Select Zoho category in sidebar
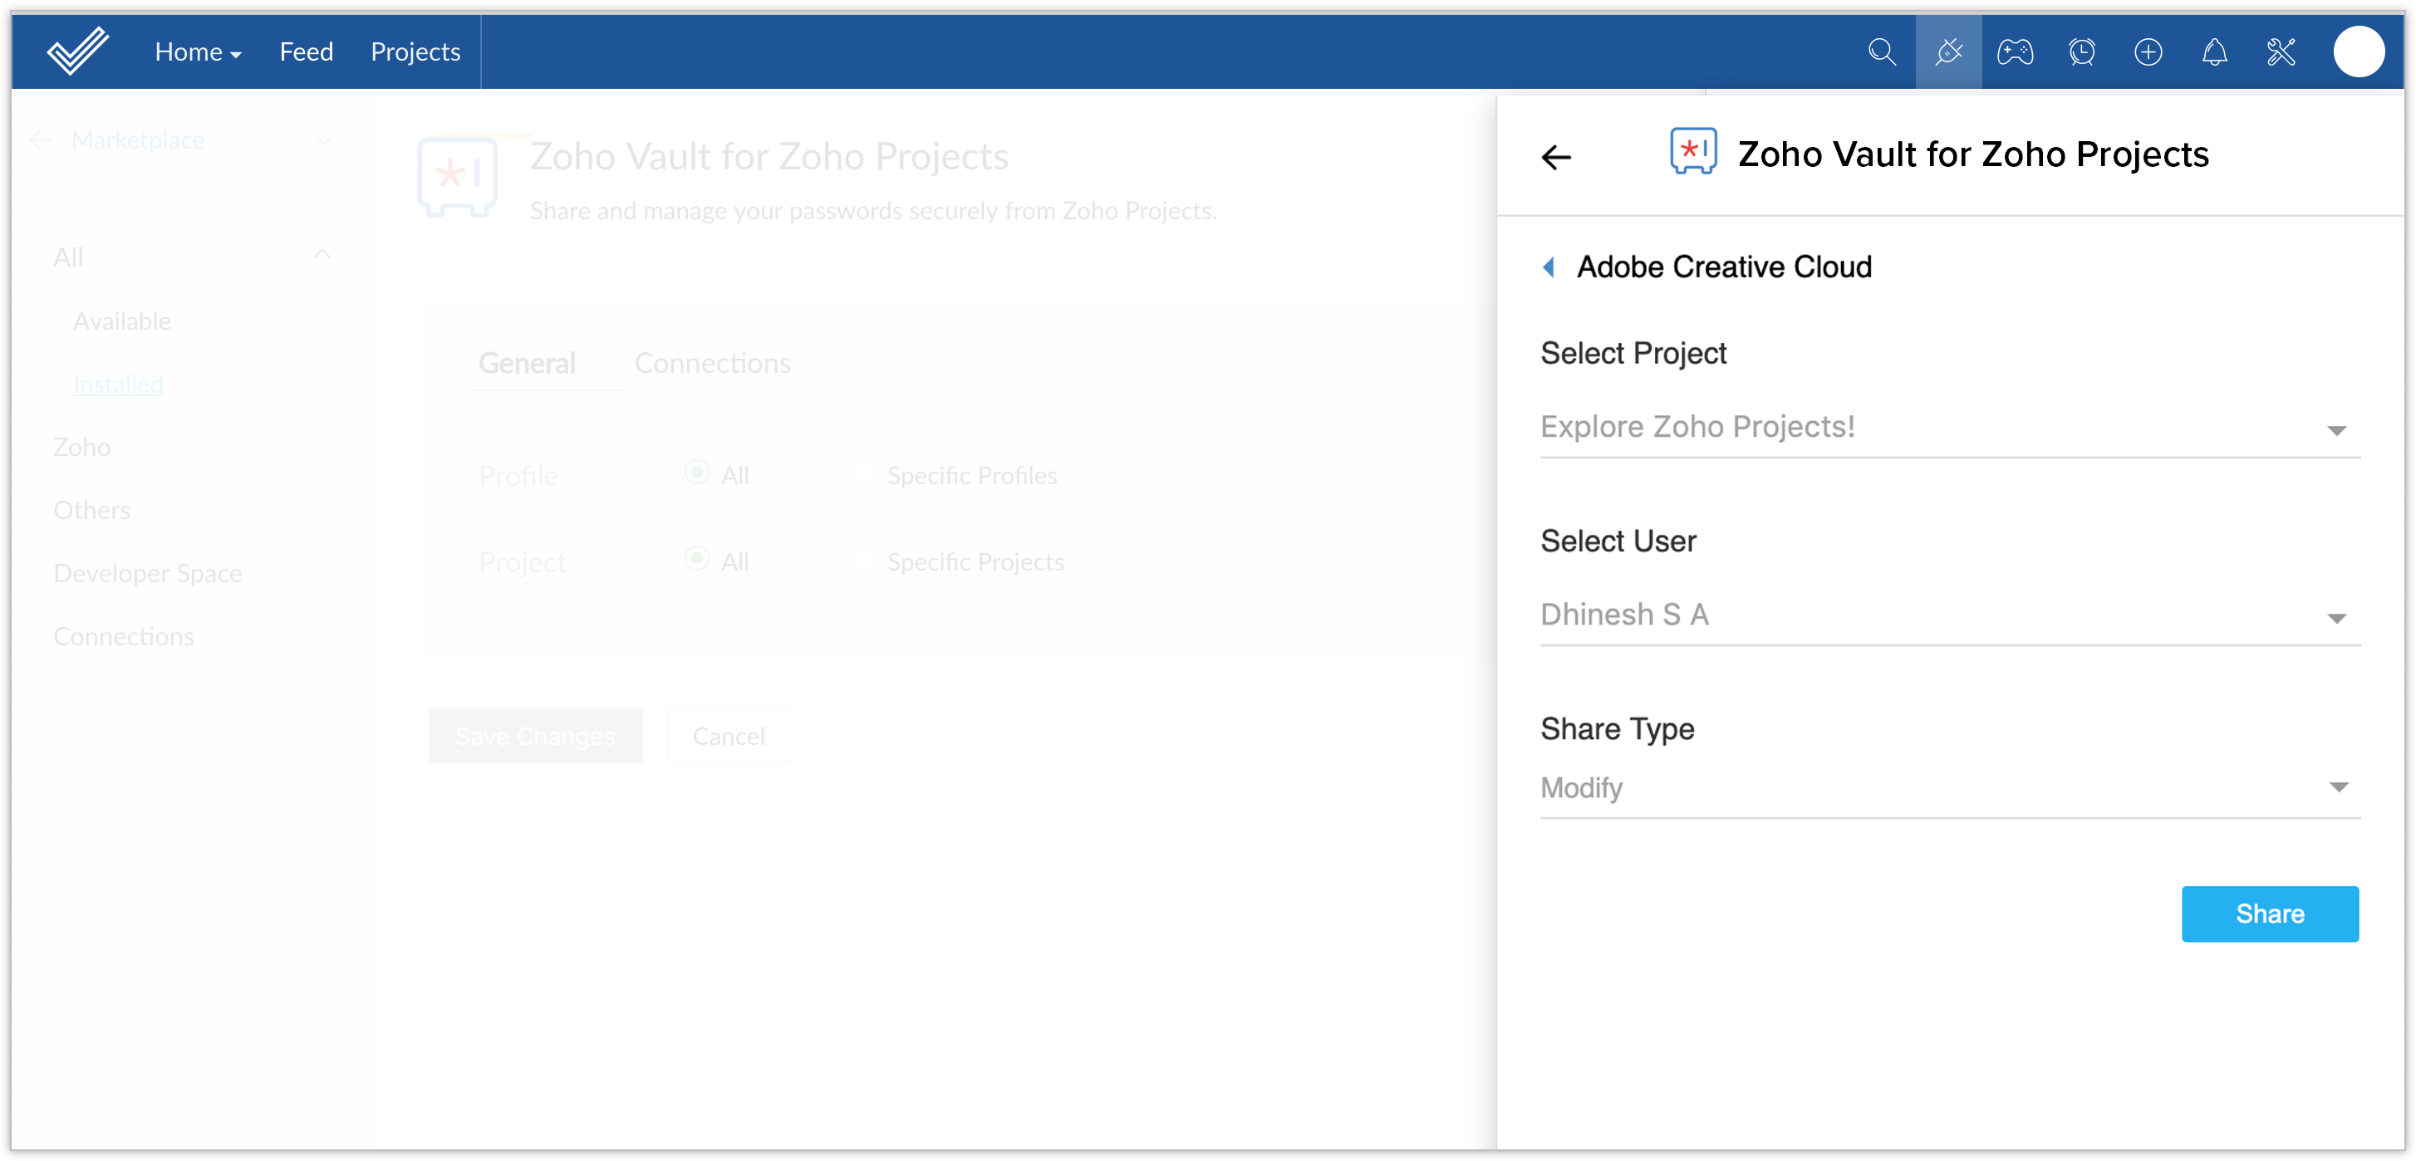The image size is (2416, 1161). coord(81,448)
